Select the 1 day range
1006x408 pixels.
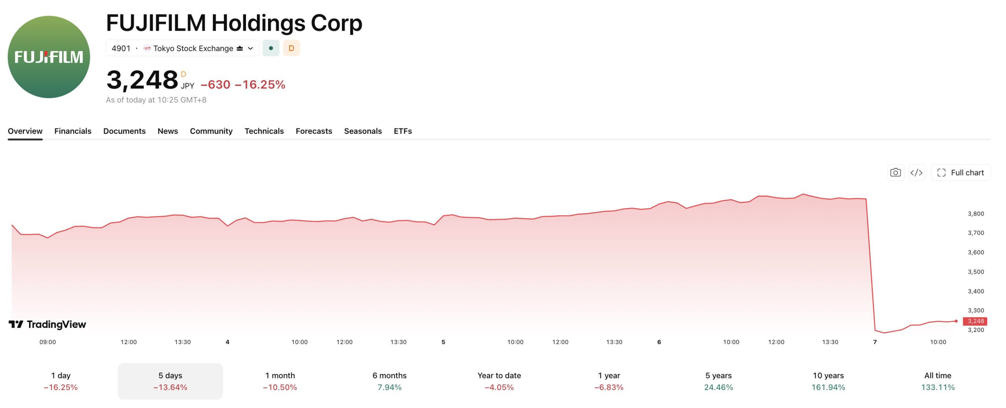click(x=61, y=381)
